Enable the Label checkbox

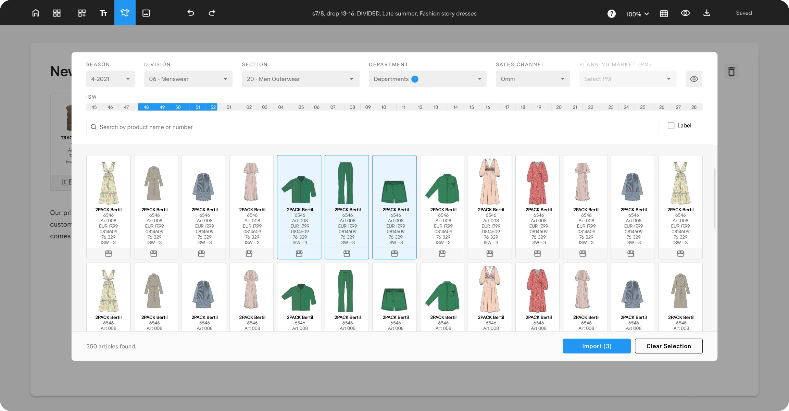coord(671,126)
